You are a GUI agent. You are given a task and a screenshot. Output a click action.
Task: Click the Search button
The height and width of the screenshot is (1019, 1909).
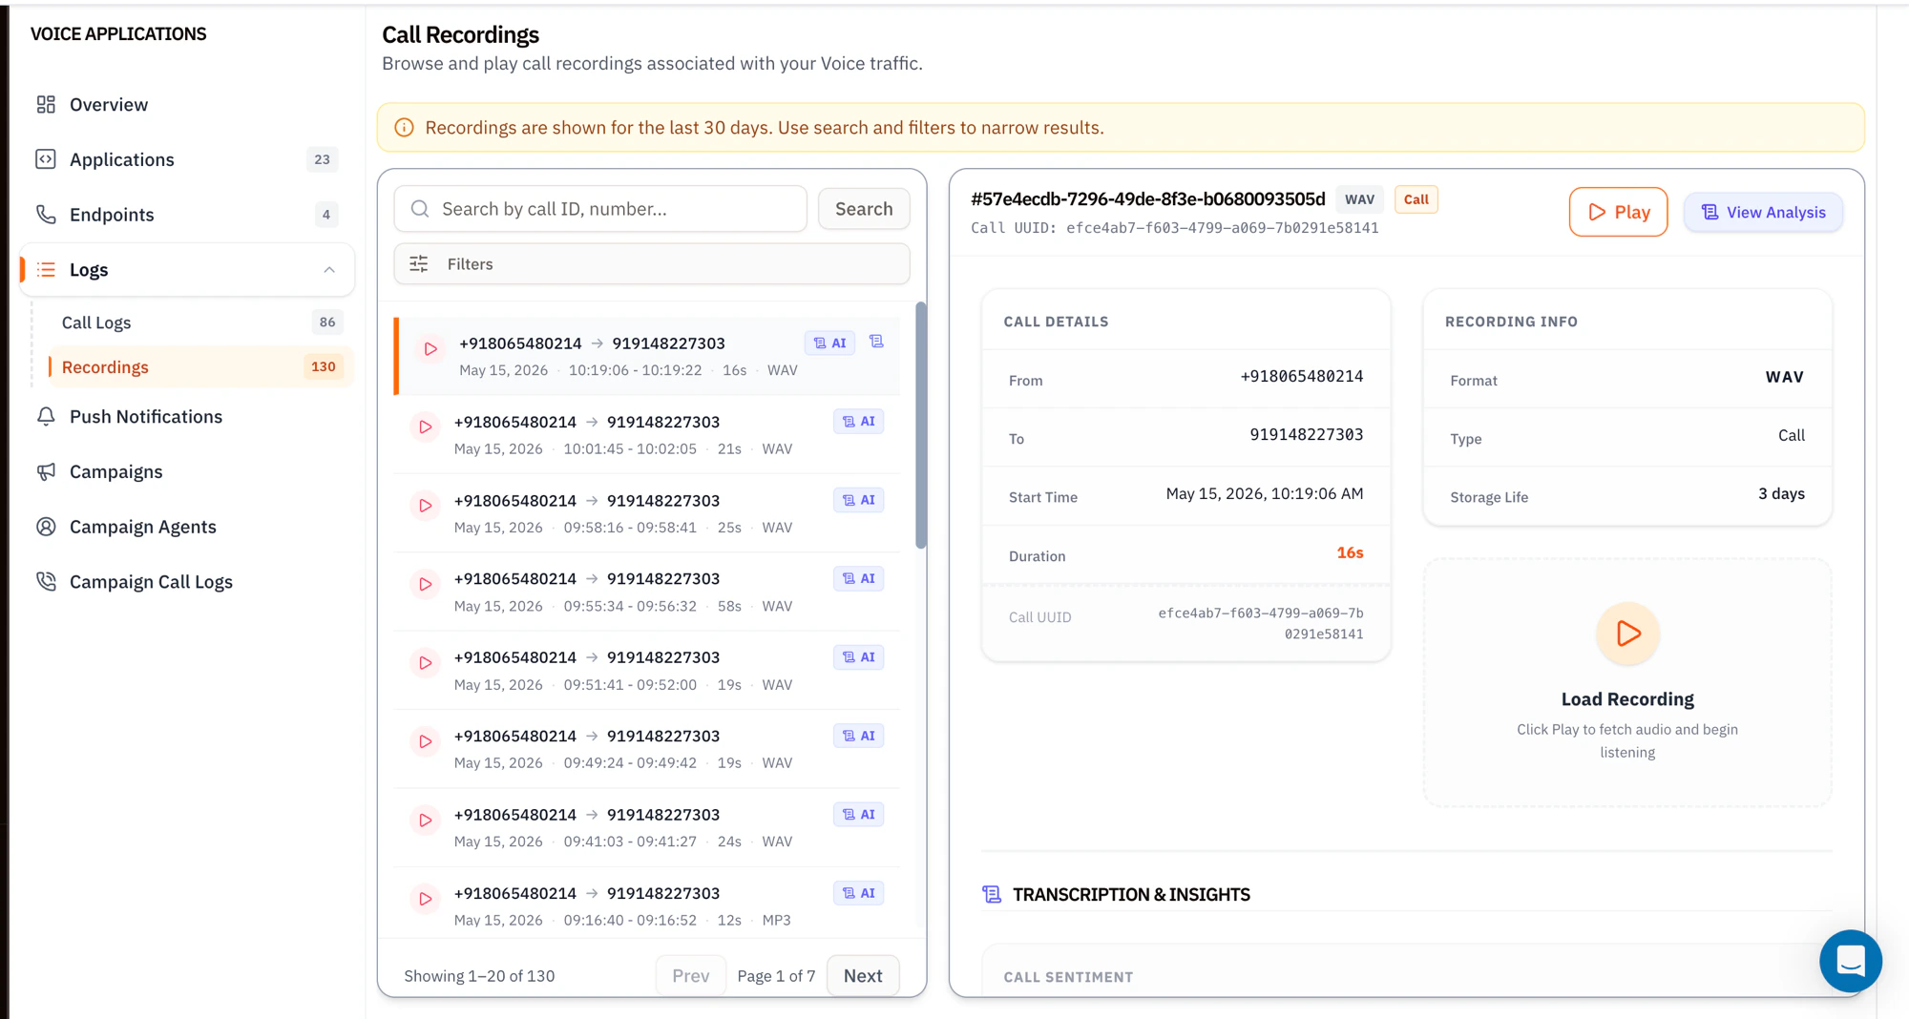coord(864,209)
